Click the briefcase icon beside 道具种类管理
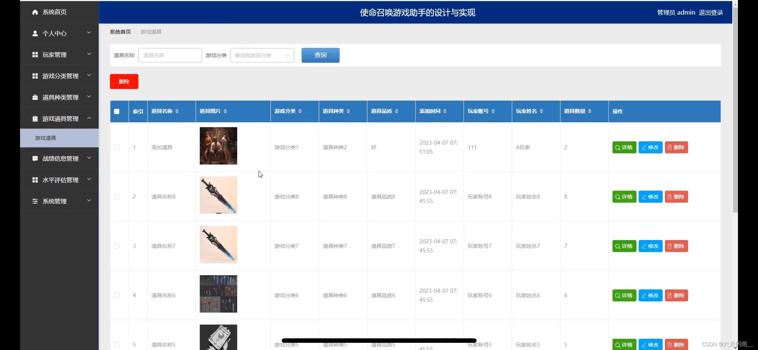 (35, 98)
